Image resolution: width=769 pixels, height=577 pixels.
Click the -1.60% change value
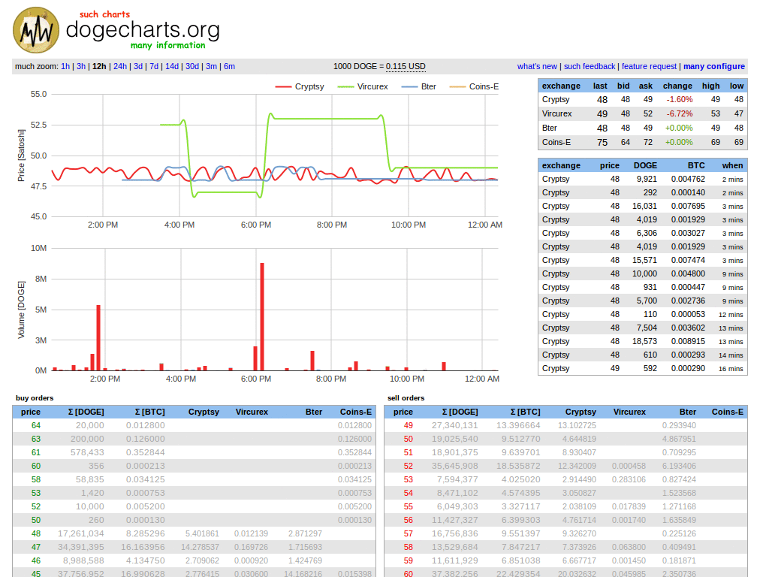click(679, 100)
